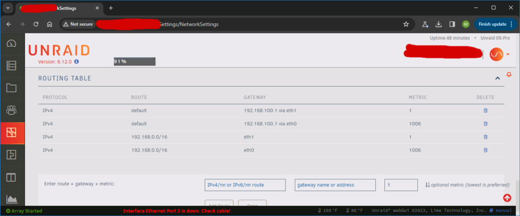The width and height of the screenshot is (520, 216).
Task: Click the Array Started status
Action: click(24, 211)
